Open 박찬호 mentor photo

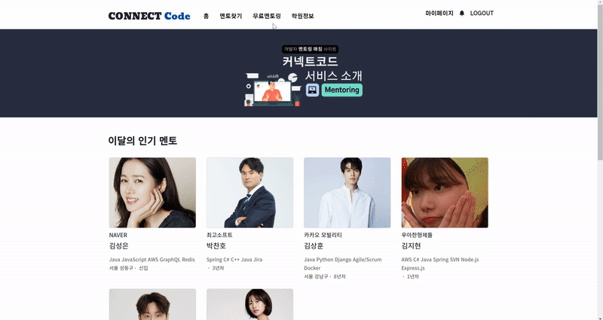[250, 193]
